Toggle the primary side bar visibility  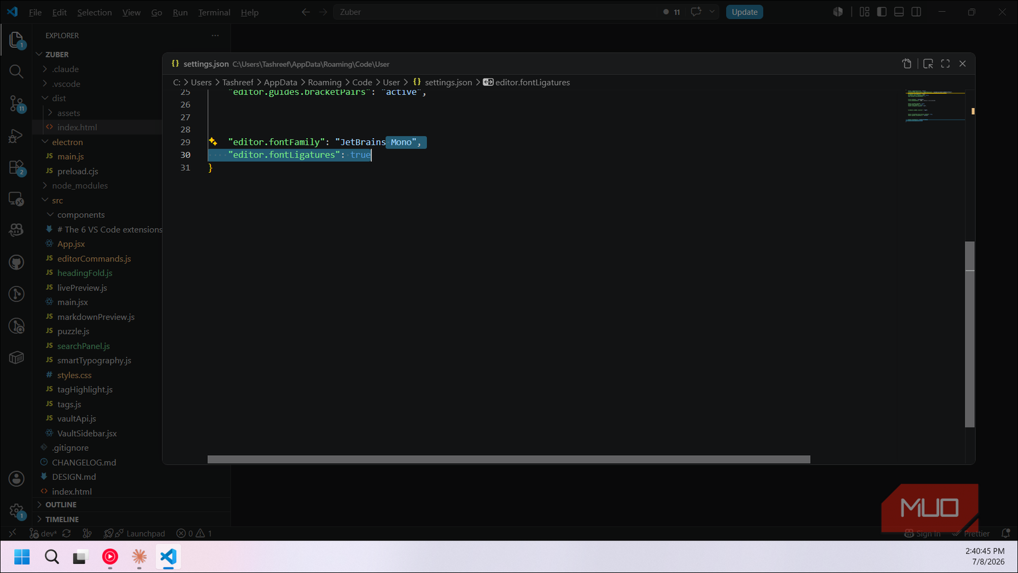coord(882,12)
